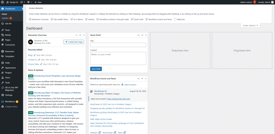Toggle the Activity checkbox
The height and width of the screenshot is (134, 275).
pyautogui.click(x=86, y=19)
